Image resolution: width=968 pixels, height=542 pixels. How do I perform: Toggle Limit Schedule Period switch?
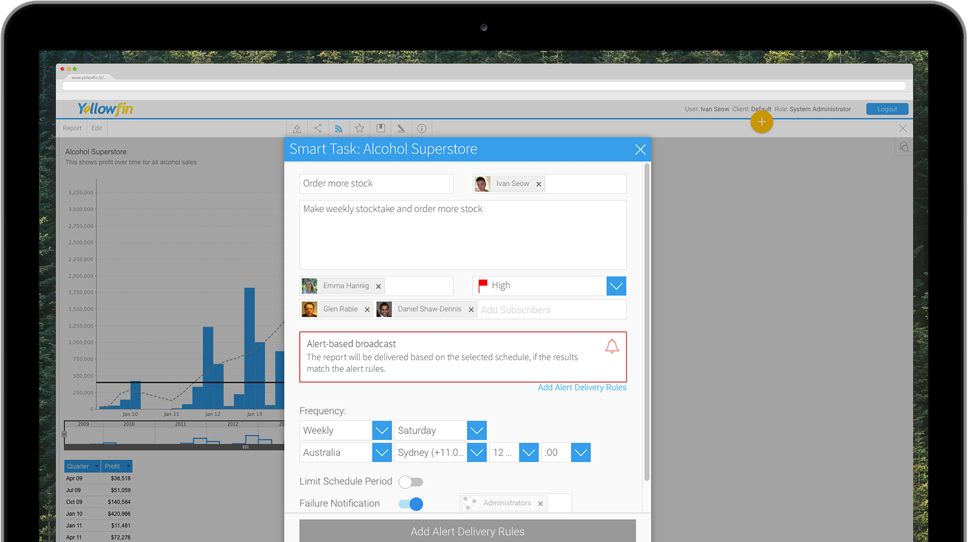click(x=411, y=482)
